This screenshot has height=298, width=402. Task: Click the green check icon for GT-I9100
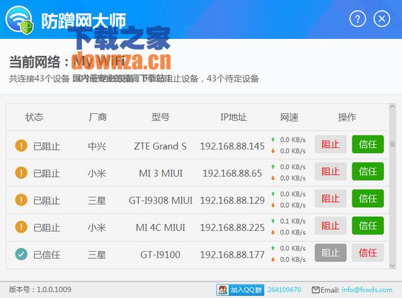21,254
